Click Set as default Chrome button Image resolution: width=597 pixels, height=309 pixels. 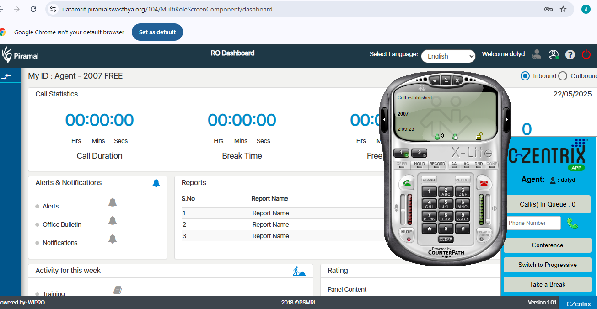point(157,32)
